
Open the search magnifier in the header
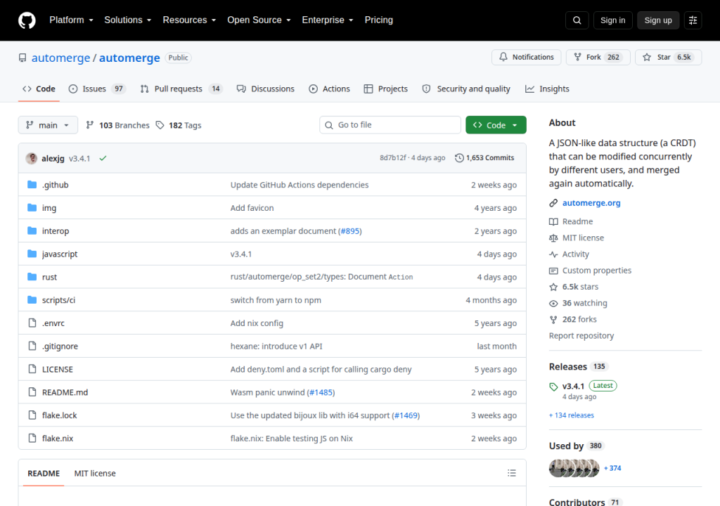click(577, 20)
